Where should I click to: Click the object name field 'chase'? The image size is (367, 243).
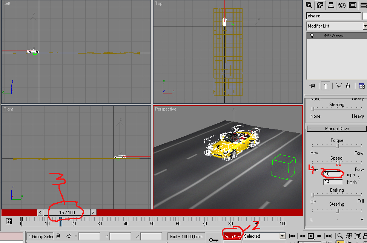333,16
